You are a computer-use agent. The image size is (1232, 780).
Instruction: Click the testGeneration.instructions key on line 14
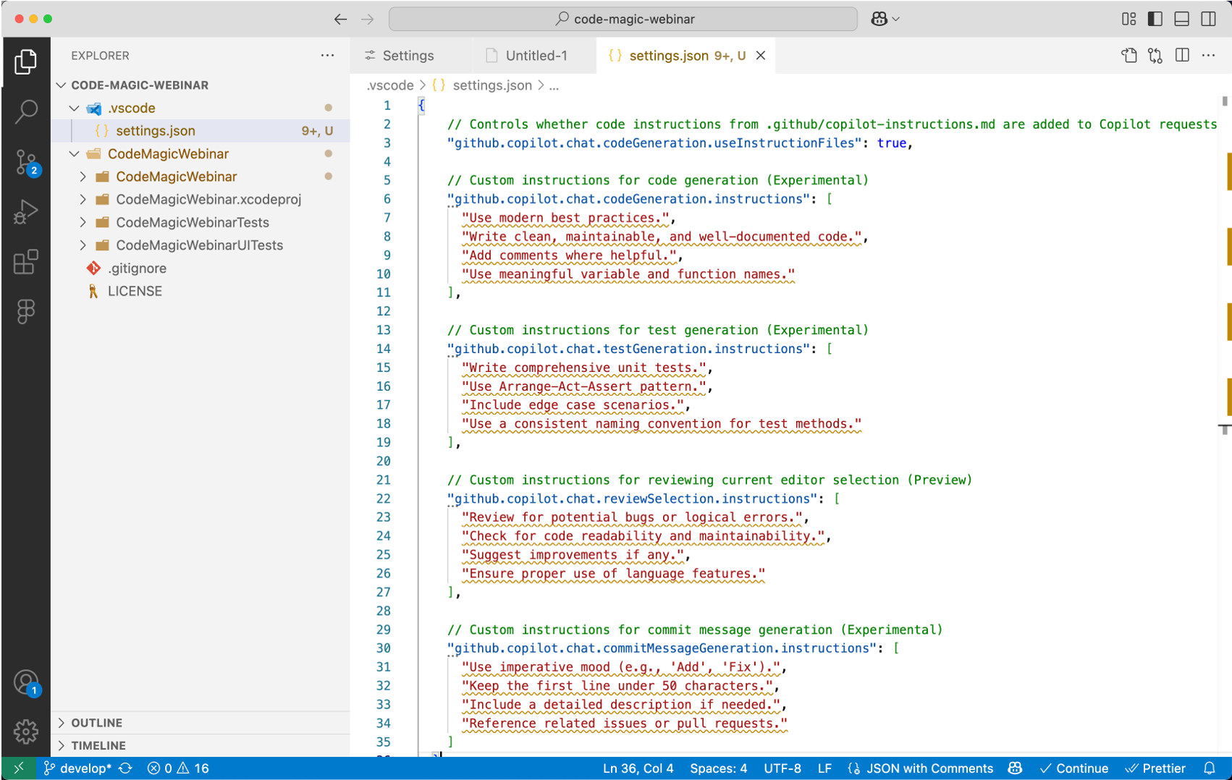point(630,349)
